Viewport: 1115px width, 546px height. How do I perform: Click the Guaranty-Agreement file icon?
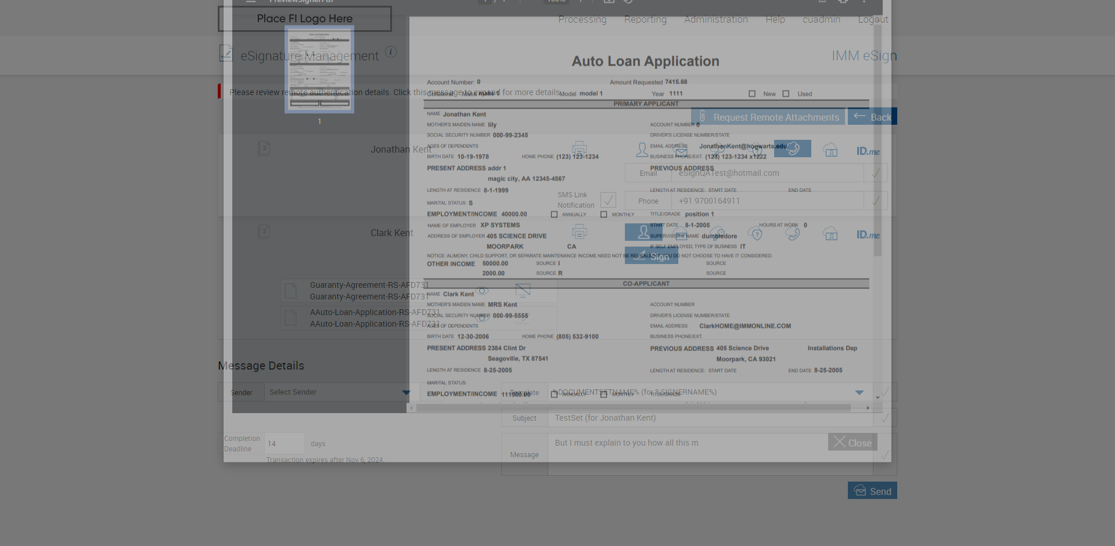(x=291, y=290)
